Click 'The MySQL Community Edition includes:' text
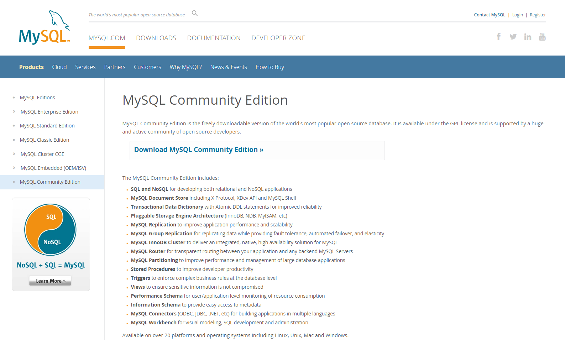Screen dimensions: 565x340 coord(171,178)
